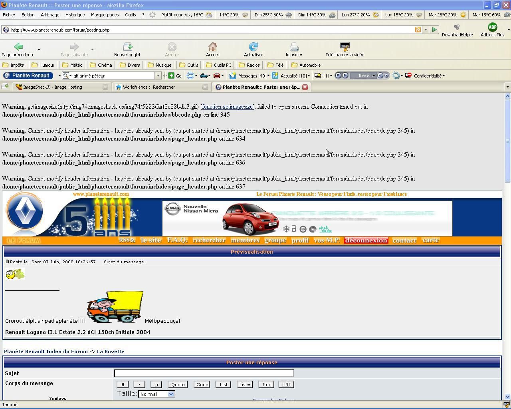
Task: Switch to Worldfriends Rechercher tab
Action: [x=161, y=87]
